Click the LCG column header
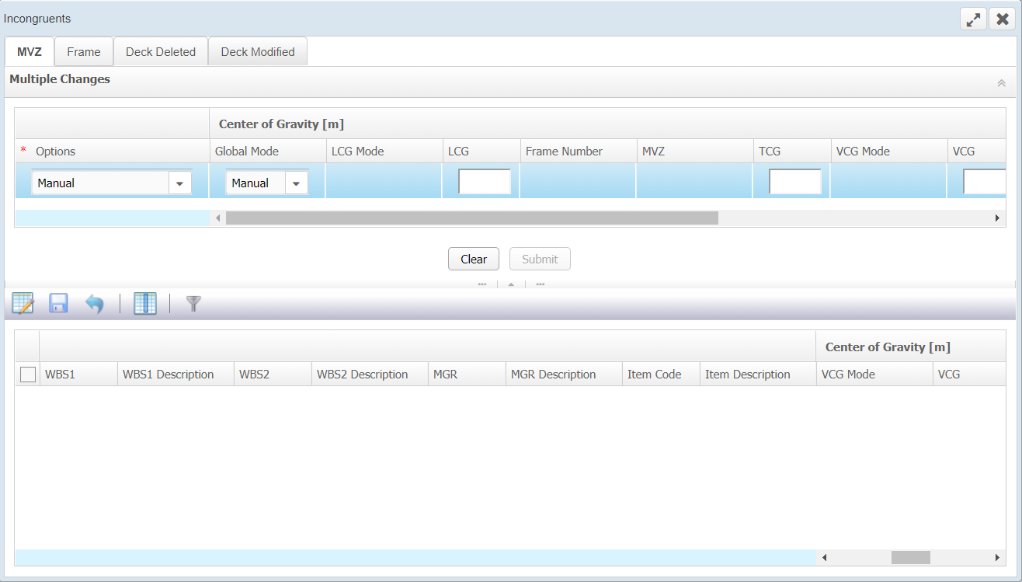 (481, 152)
